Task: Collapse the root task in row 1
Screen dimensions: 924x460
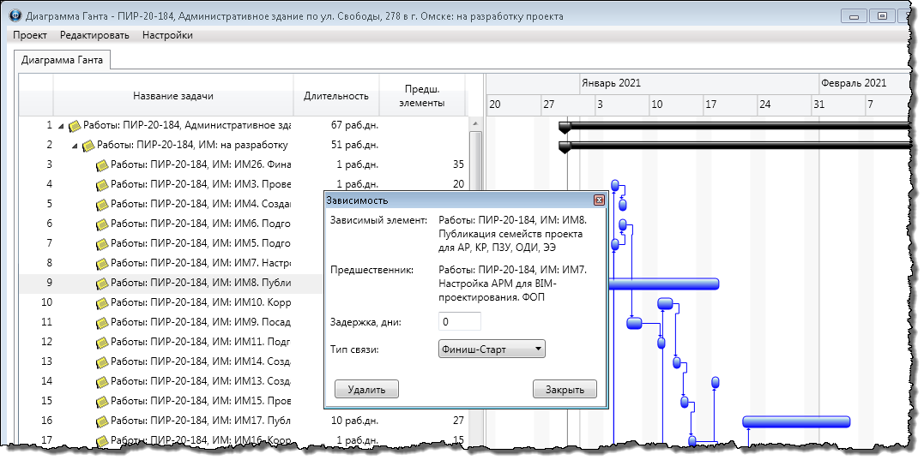Action: tap(62, 126)
